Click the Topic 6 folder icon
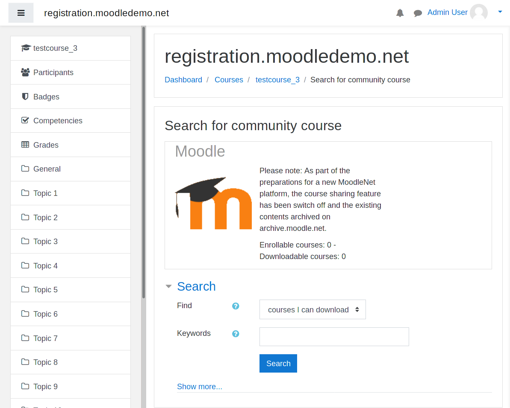The image size is (510, 408). coord(25,314)
